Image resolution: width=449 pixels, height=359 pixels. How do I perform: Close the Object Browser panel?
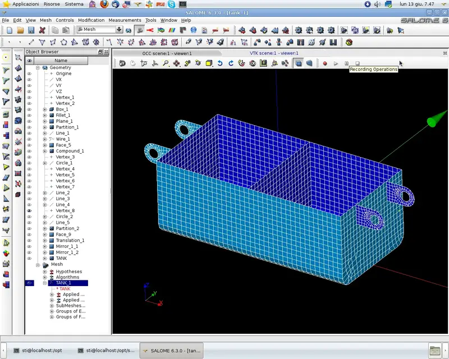[x=106, y=52]
